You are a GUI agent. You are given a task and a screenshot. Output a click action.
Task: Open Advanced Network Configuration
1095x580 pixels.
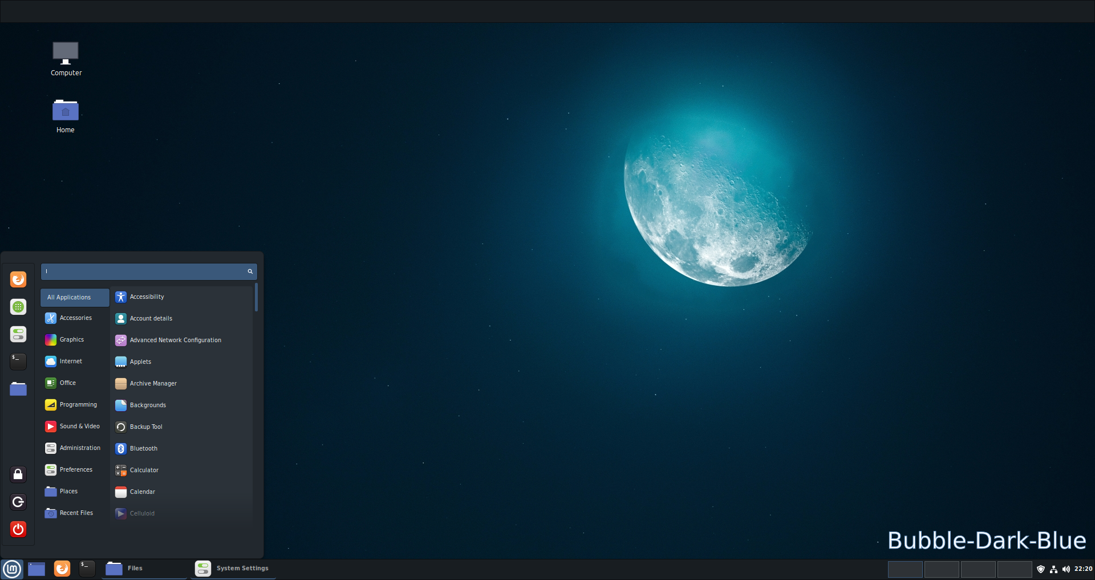point(182,340)
